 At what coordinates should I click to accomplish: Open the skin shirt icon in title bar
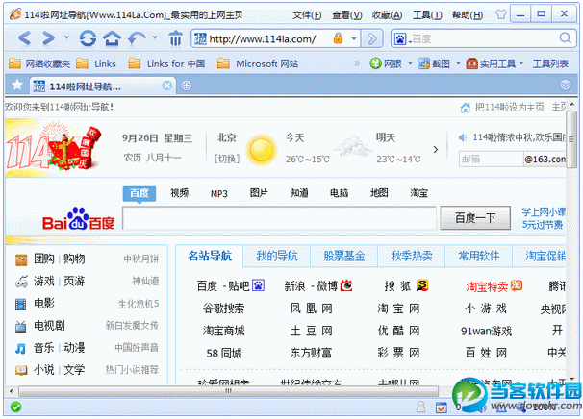click(x=501, y=14)
